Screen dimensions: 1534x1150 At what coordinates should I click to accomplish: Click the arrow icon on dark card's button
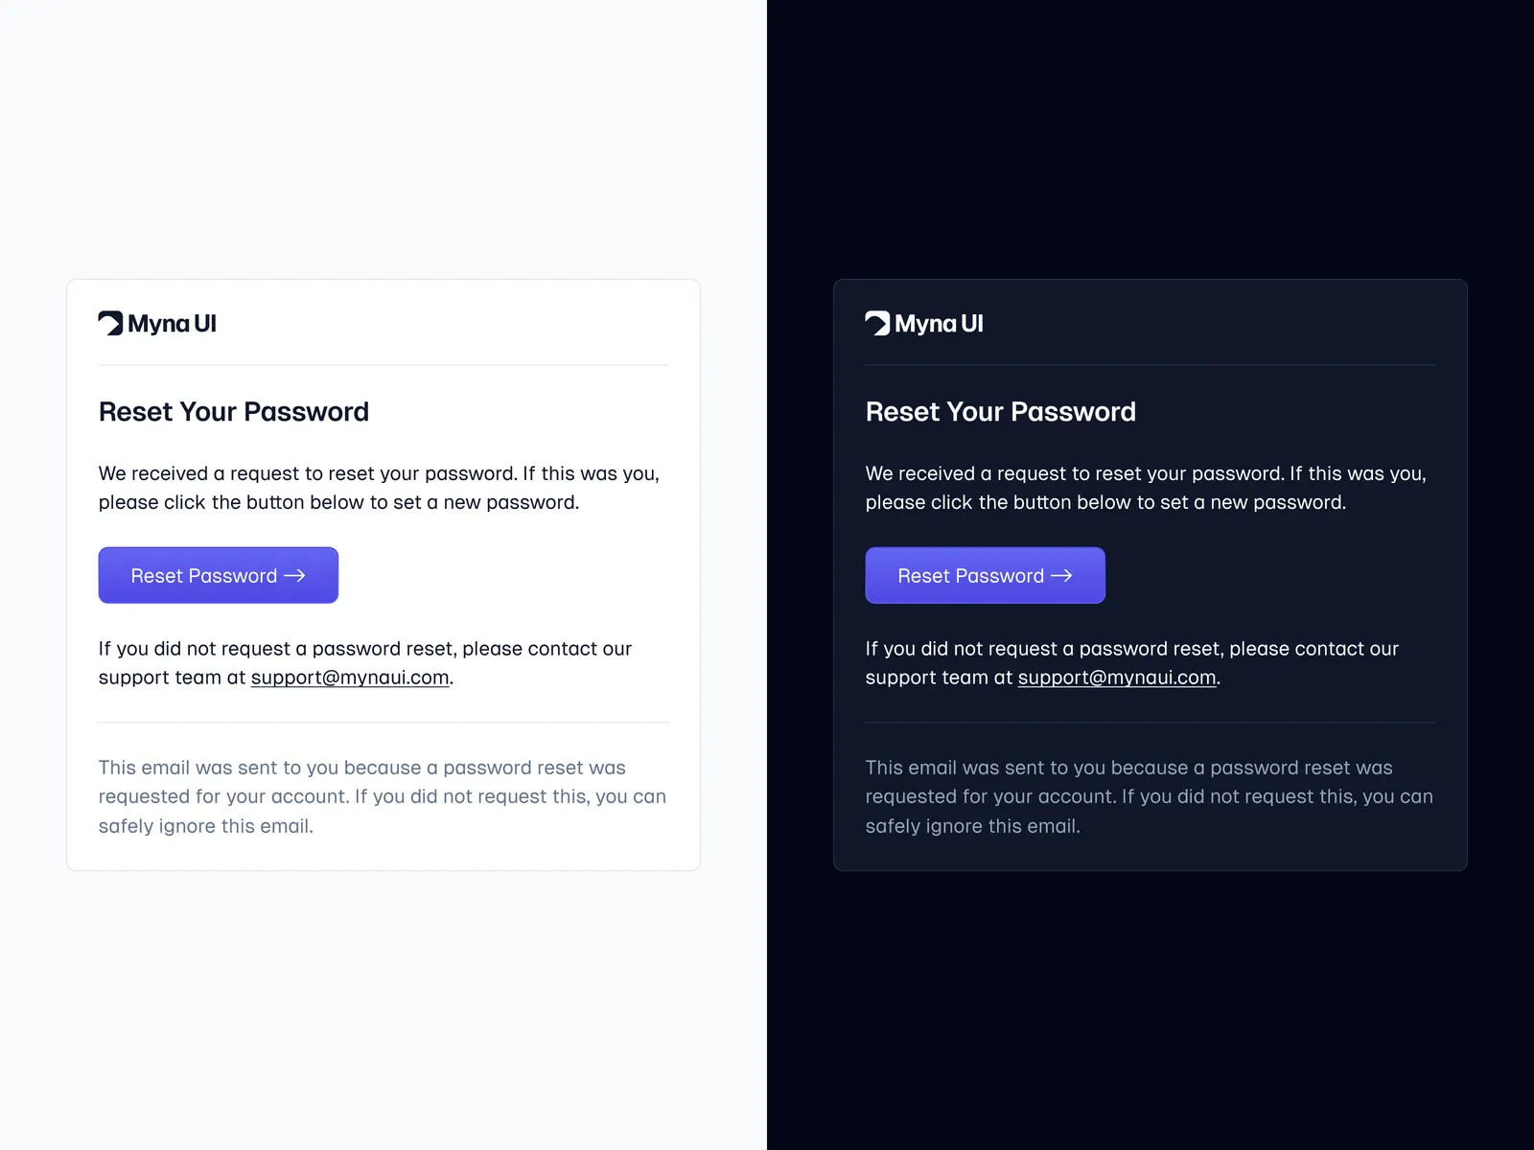click(x=1061, y=575)
